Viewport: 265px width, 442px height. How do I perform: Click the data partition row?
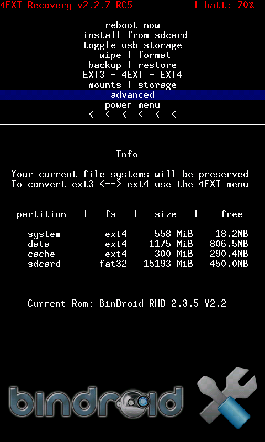click(137, 244)
